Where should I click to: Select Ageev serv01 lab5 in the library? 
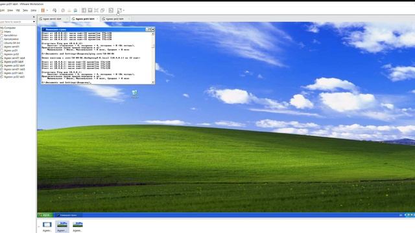(x=14, y=69)
